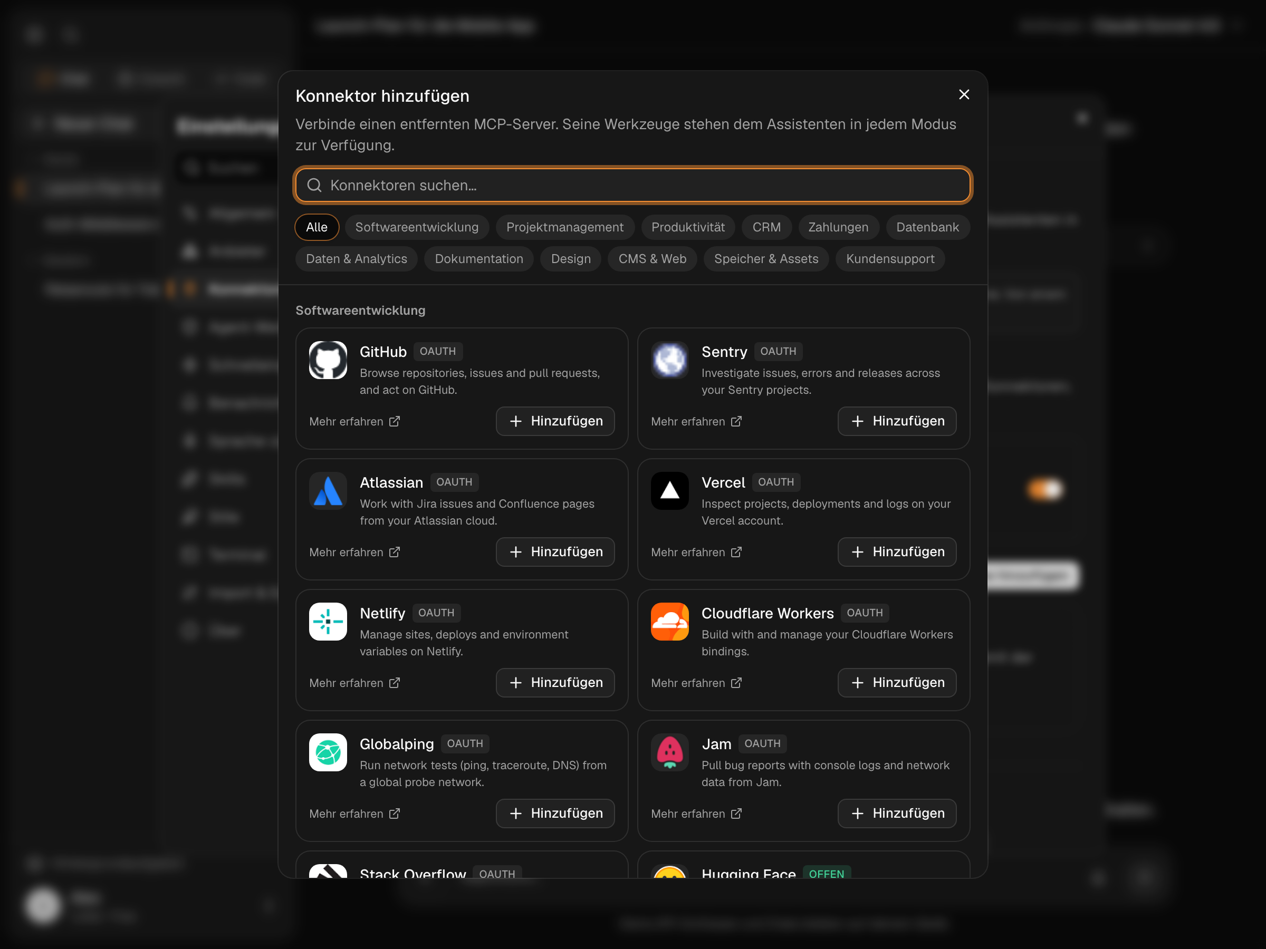Open Mehr erfahren link for Sentry
This screenshot has width=1266, height=949.
pyautogui.click(x=696, y=422)
